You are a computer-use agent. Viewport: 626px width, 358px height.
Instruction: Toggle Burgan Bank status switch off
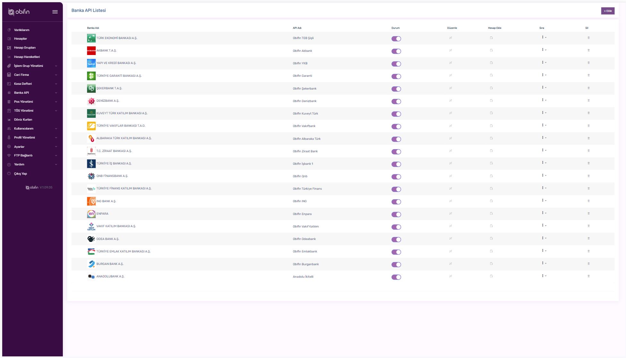396,265
